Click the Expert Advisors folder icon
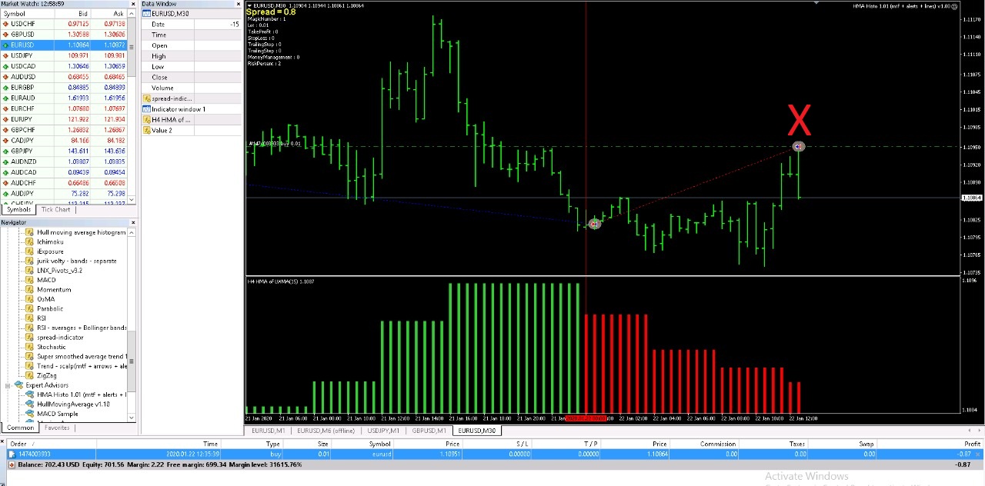Image resolution: width=985 pixels, height=486 pixels. [18, 385]
